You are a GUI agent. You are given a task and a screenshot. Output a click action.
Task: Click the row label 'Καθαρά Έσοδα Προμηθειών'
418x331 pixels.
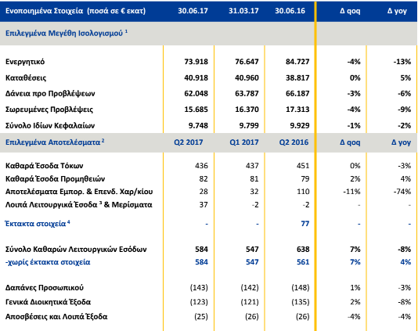click(55, 179)
